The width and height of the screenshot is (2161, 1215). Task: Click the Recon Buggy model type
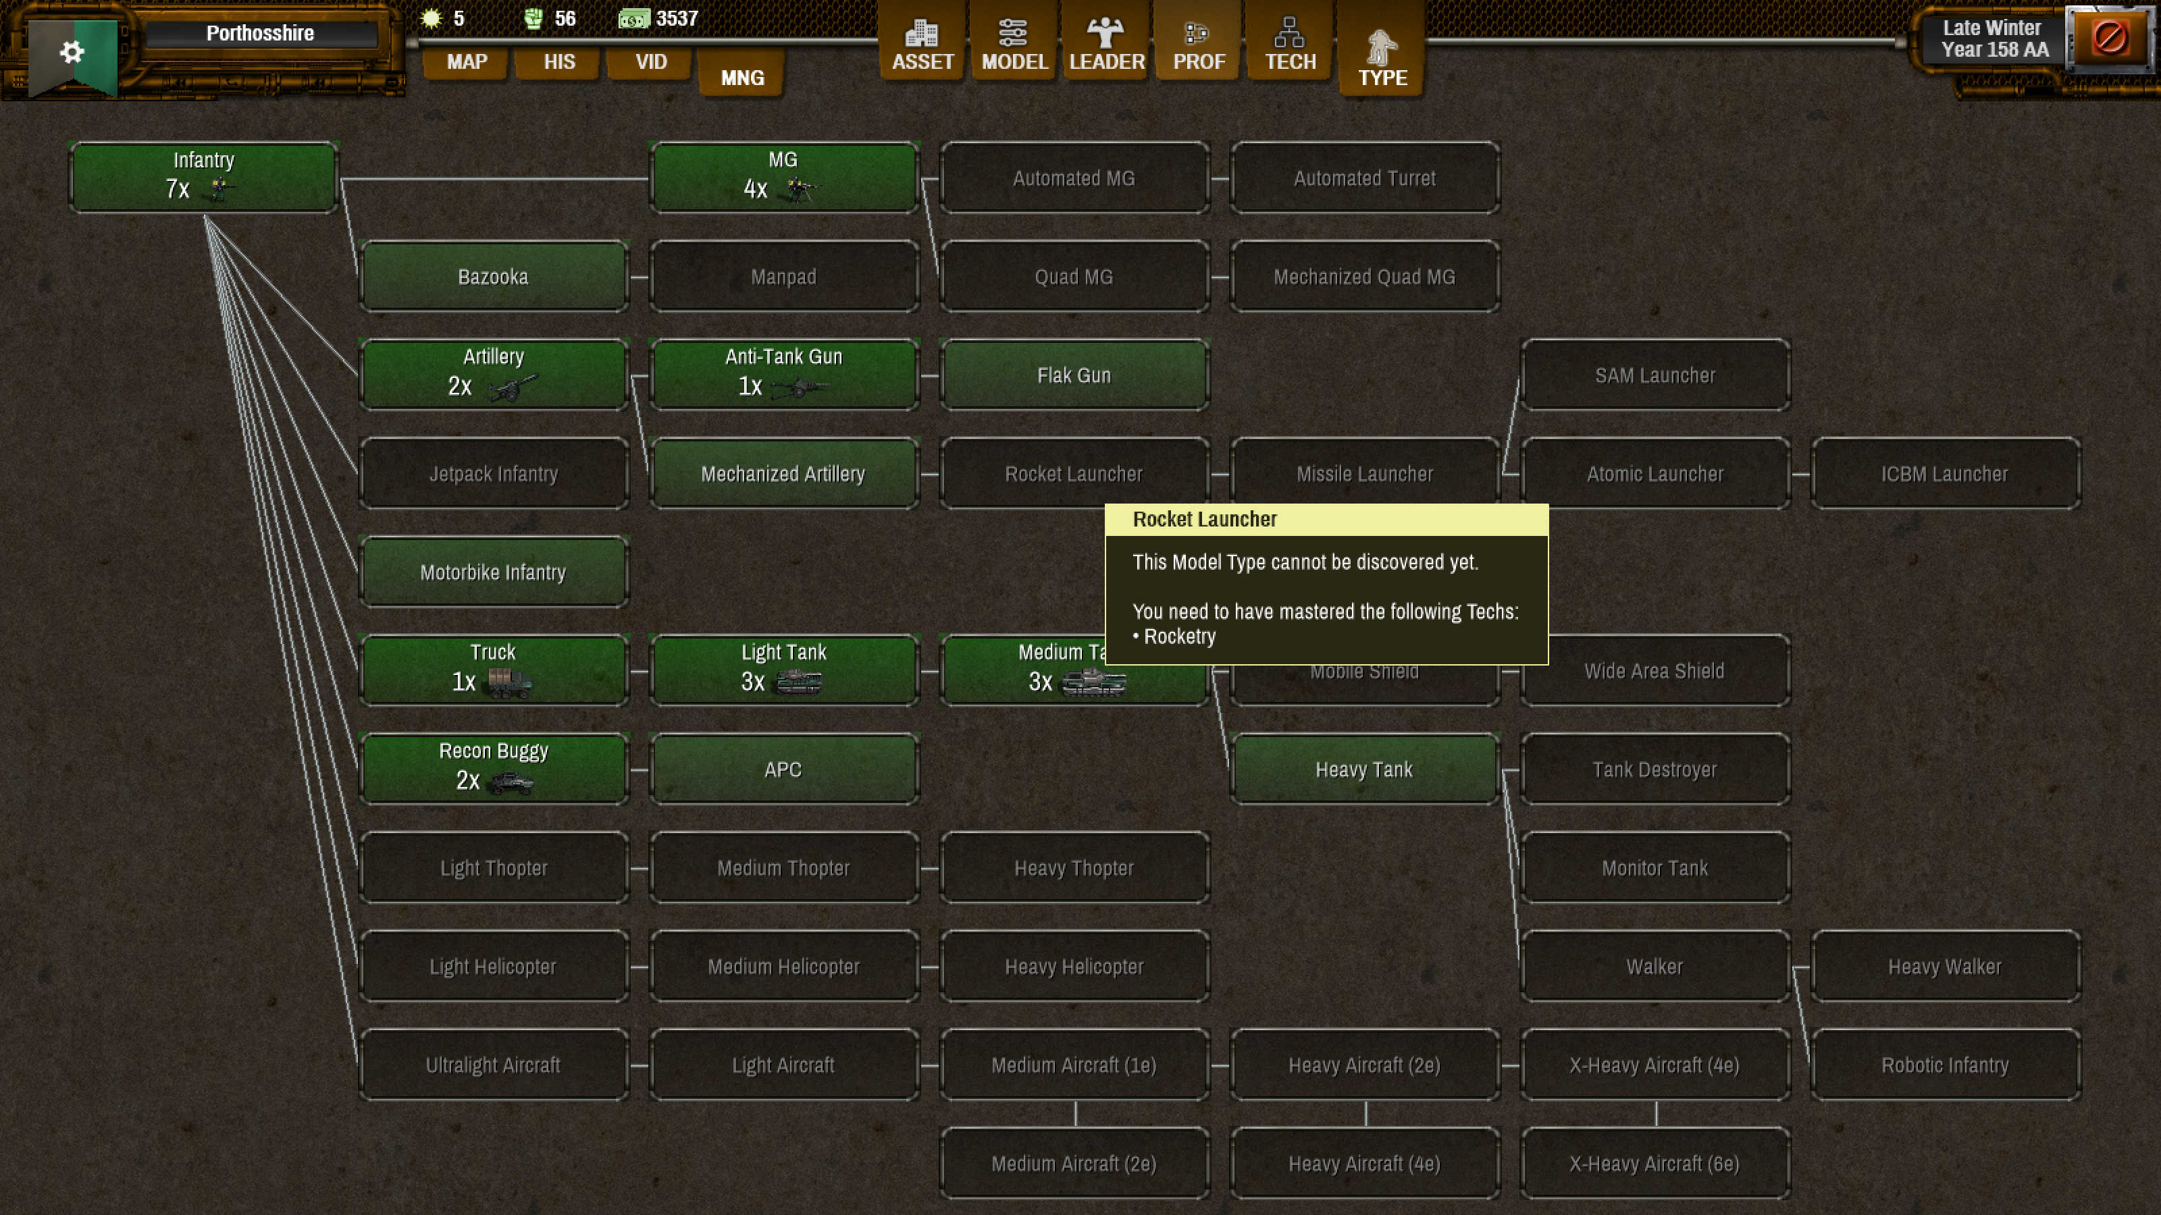pos(493,769)
